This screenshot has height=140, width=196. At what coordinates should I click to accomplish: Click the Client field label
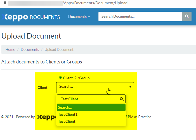[x=42, y=87]
